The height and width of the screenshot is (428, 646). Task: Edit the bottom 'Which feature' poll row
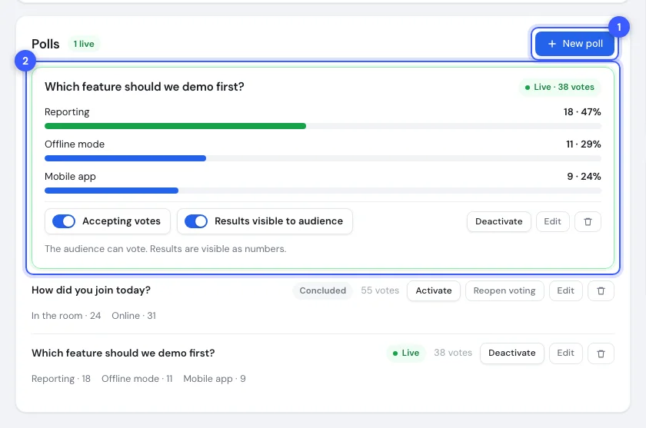[x=566, y=353]
